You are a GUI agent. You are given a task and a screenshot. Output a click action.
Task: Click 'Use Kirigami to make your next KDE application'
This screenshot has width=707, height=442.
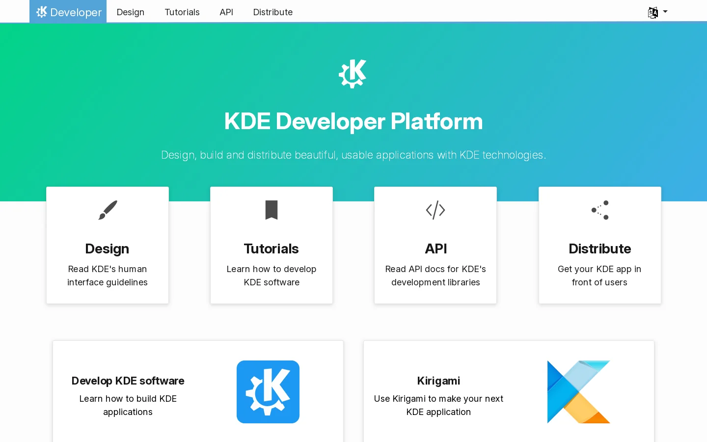click(438, 405)
